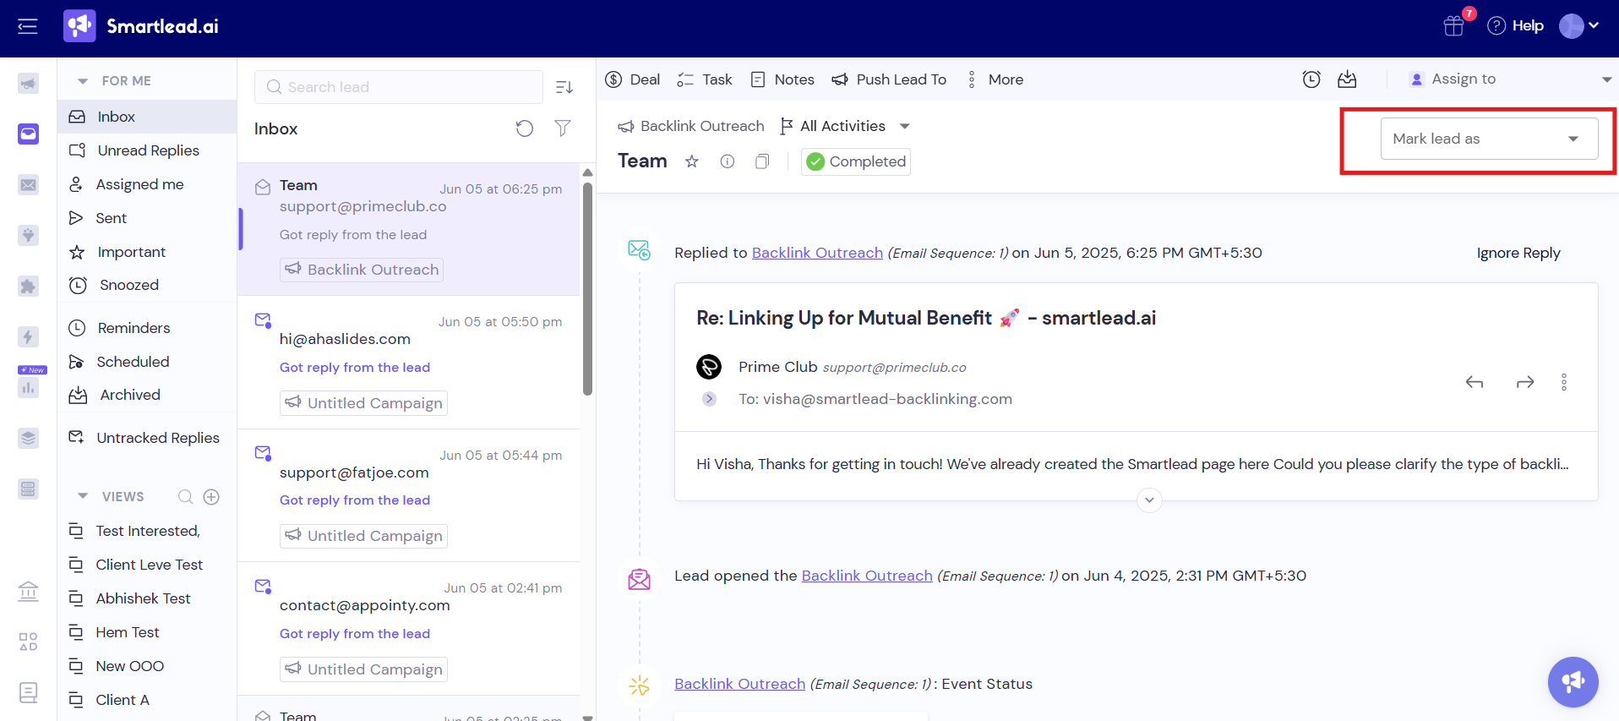Search views with the magnifier icon
1619x721 pixels.
click(185, 496)
